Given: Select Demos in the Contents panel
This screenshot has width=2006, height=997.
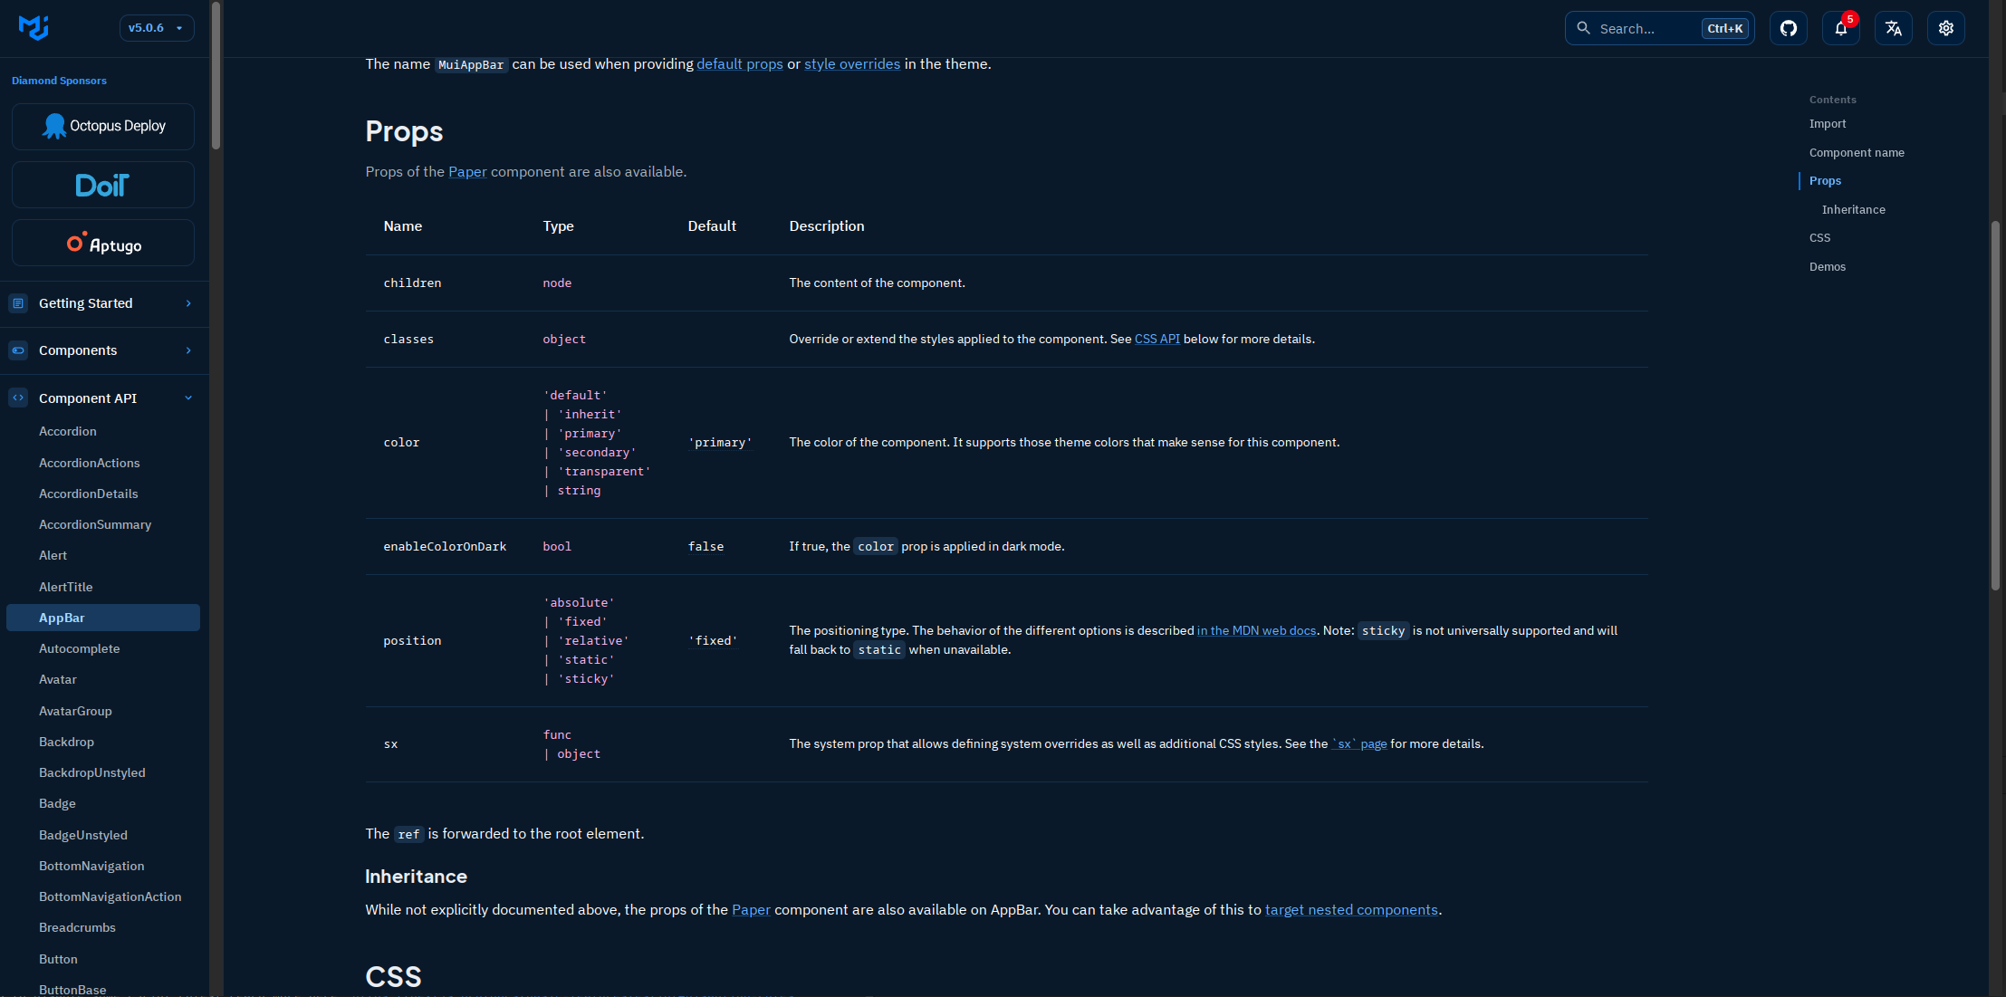Looking at the screenshot, I should 1828,266.
